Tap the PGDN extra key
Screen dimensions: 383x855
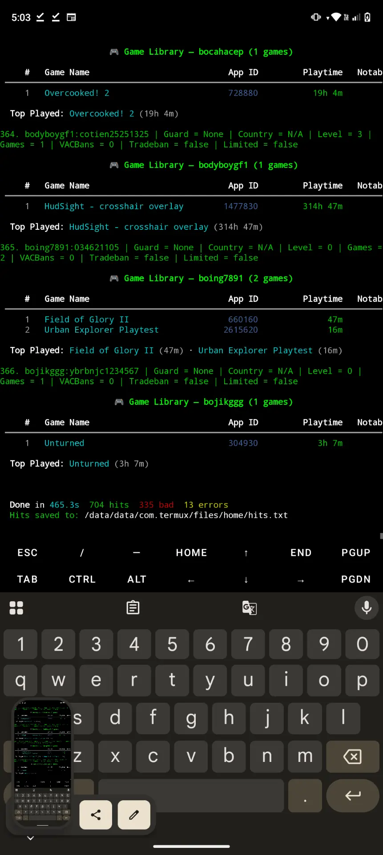tap(356, 579)
